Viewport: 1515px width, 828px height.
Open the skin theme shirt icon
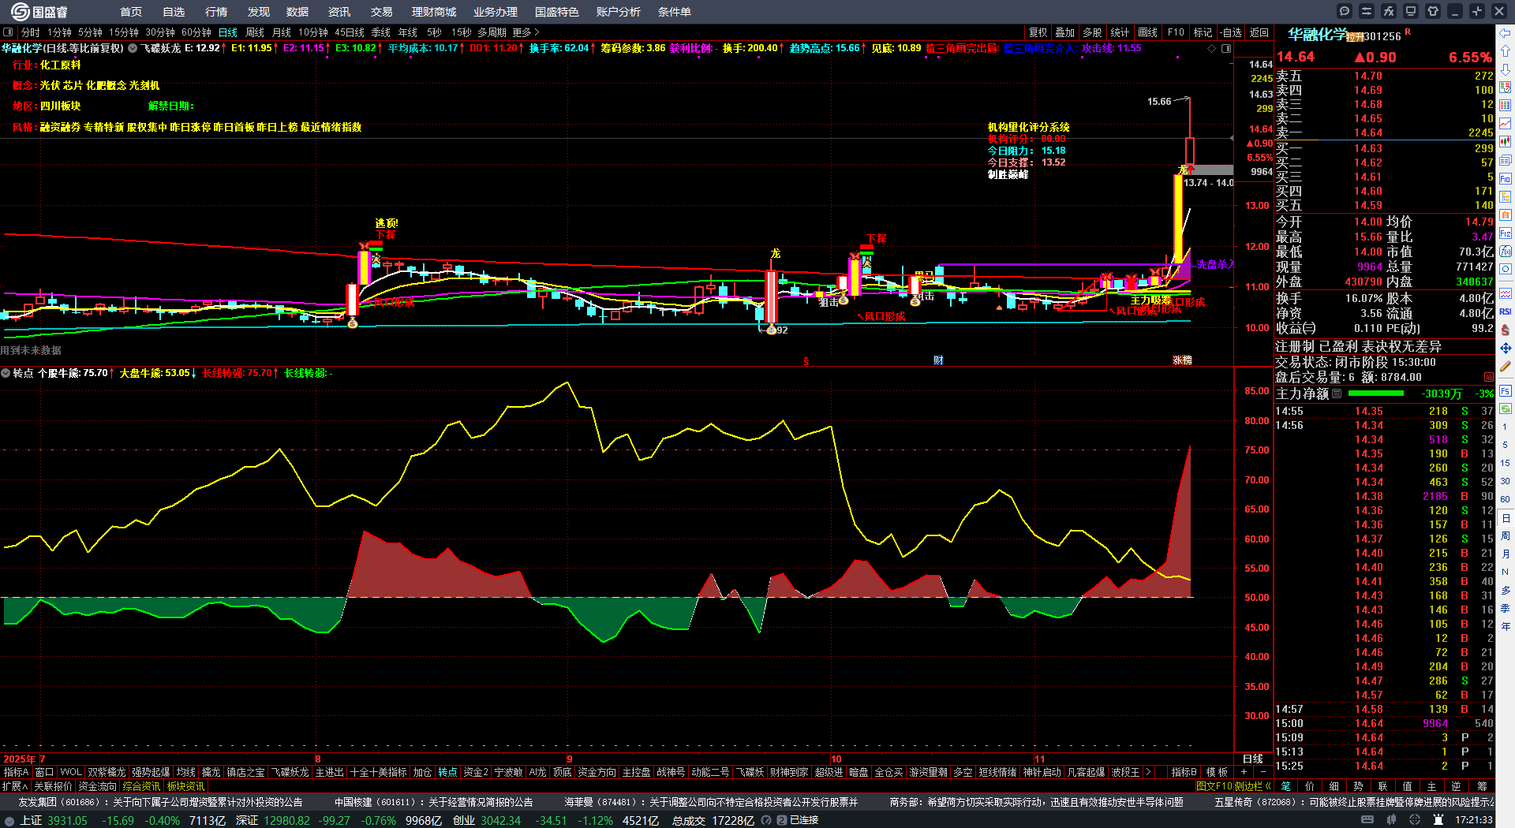[x=1433, y=11]
